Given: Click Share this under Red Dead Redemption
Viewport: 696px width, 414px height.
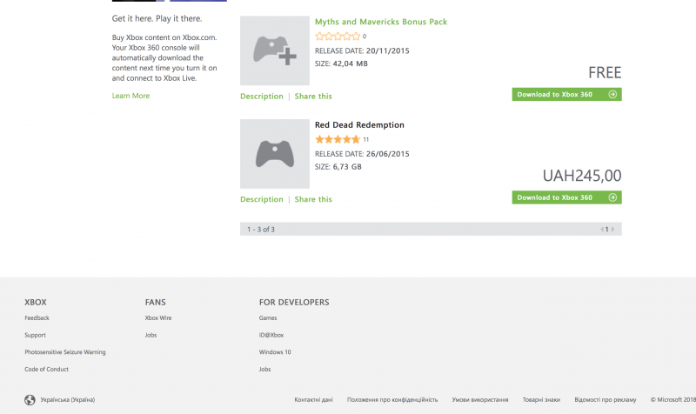Looking at the screenshot, I should point(313,199).
